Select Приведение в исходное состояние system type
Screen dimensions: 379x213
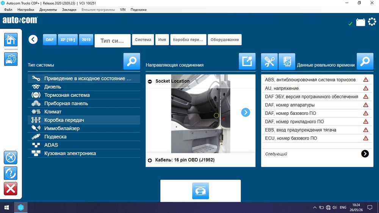(x=84, y=78)
